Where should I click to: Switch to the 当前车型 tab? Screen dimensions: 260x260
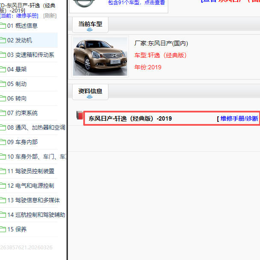click(x=90, y=25)
